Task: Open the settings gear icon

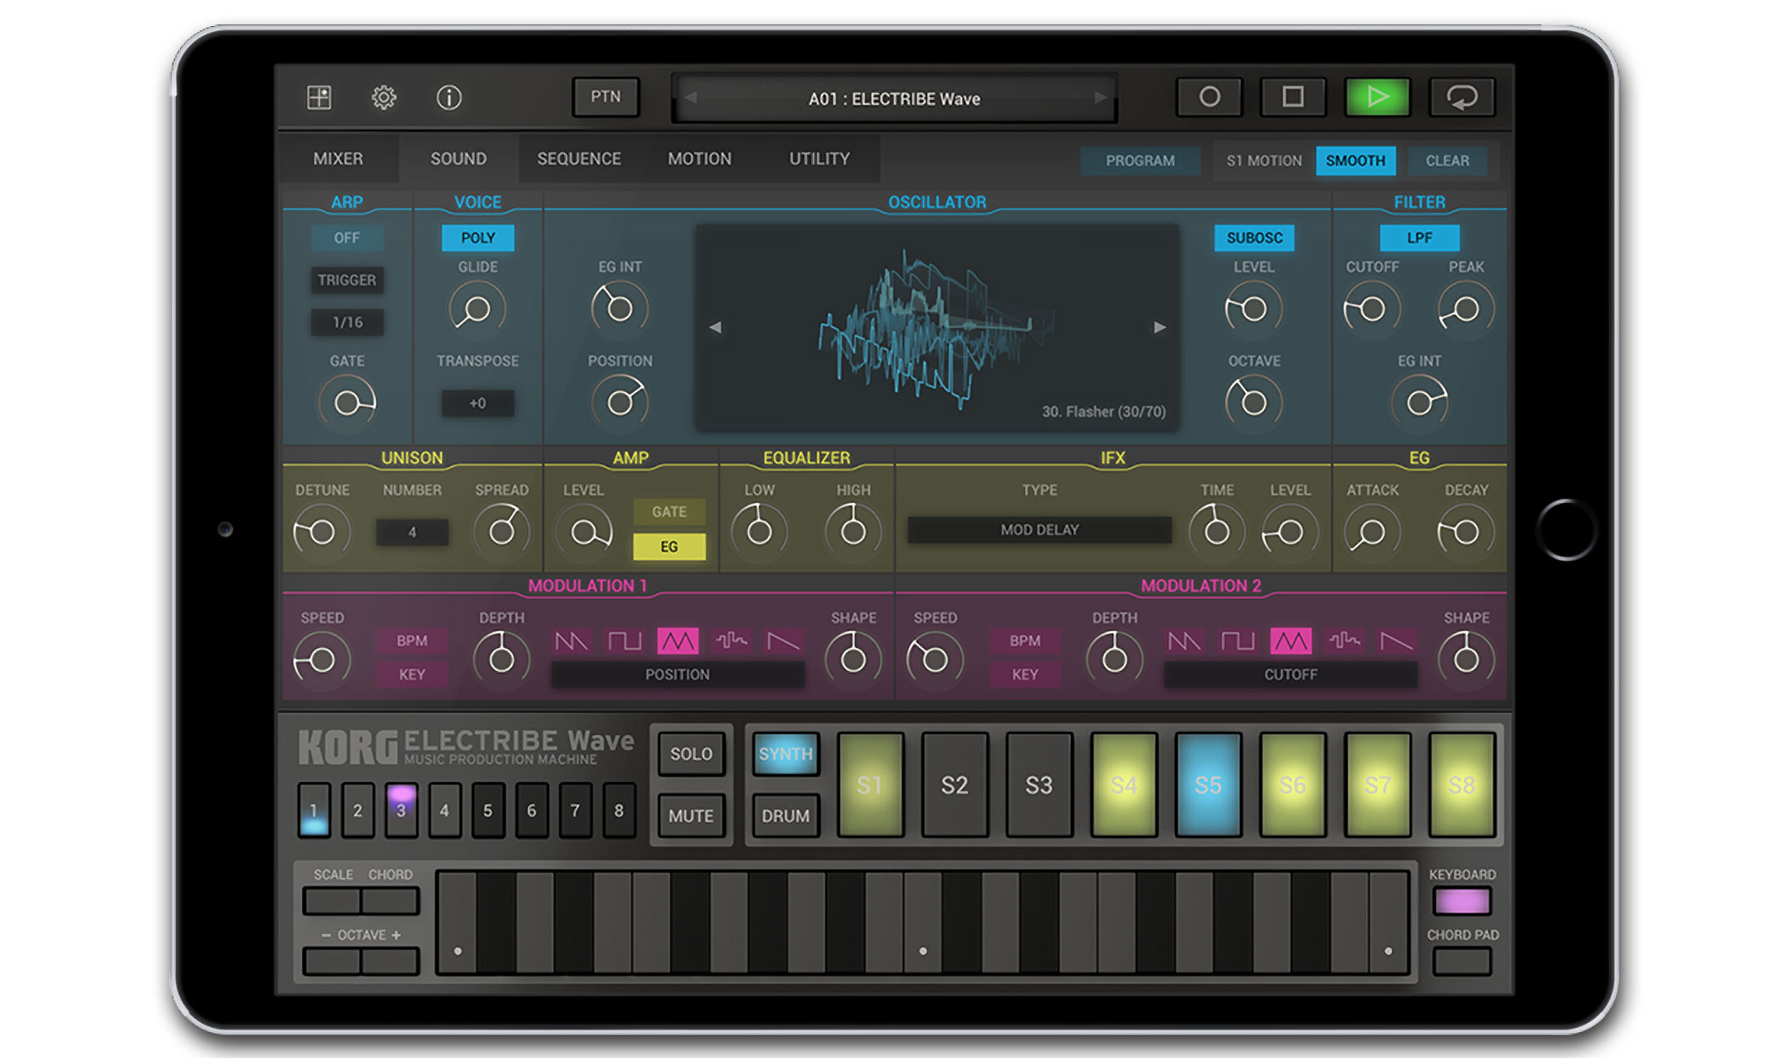Action: (384, 97)
